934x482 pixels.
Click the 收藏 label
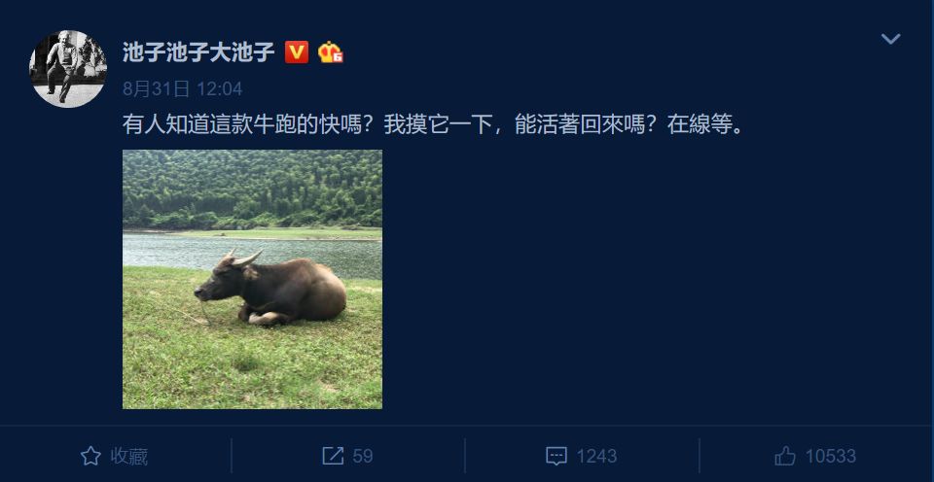pyautogui.click(x=128, y=457)
